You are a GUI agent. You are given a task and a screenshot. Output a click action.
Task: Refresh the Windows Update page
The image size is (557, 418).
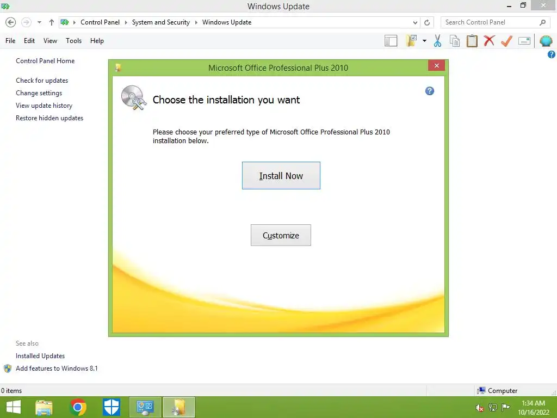coord(427,22)
